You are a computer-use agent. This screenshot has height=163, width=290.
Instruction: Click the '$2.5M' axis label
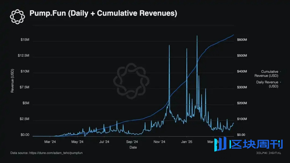(24, 119)
